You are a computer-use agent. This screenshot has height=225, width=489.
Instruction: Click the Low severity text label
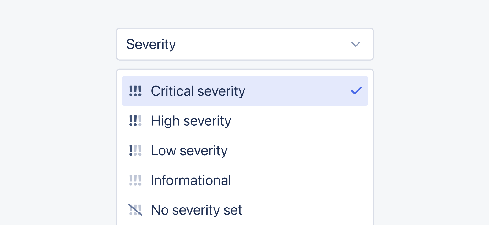coord(189,150)
